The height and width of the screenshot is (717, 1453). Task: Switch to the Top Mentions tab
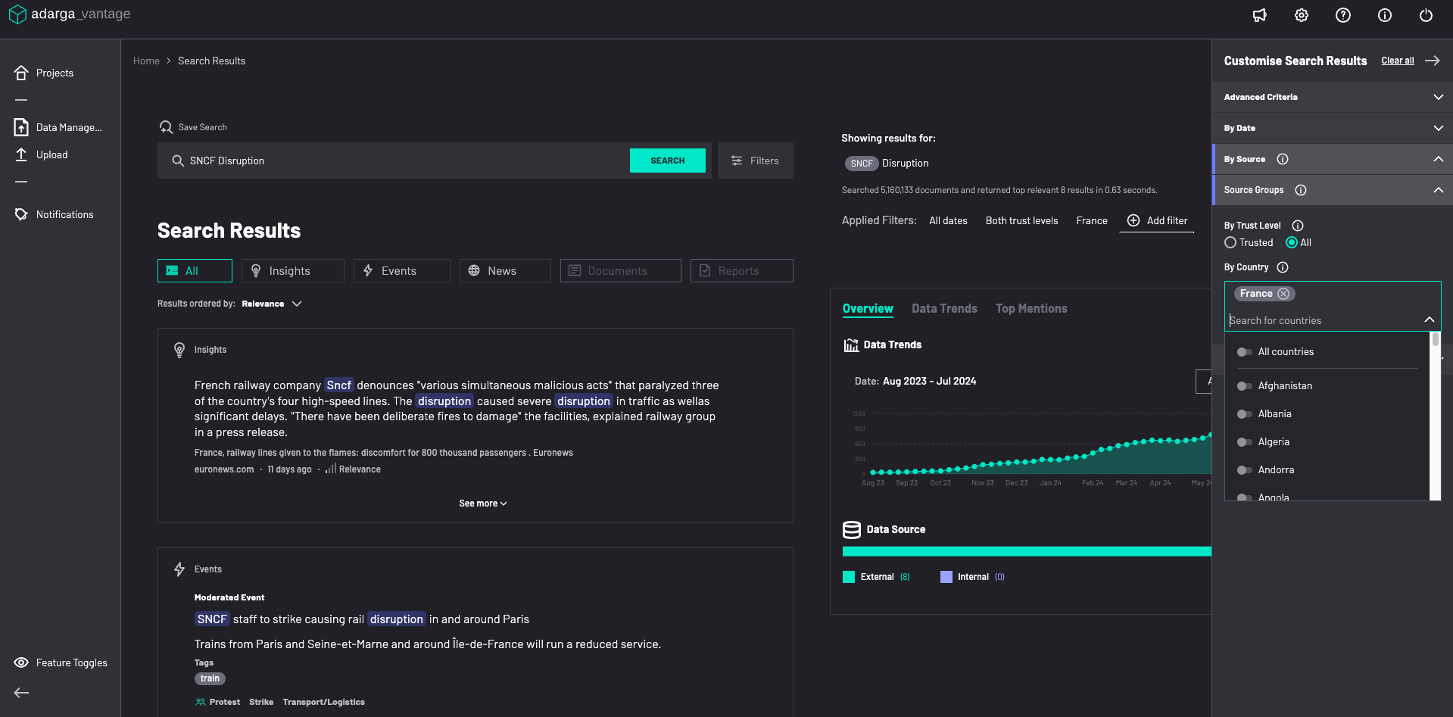pyautogui.click(x=1031, y=309)
